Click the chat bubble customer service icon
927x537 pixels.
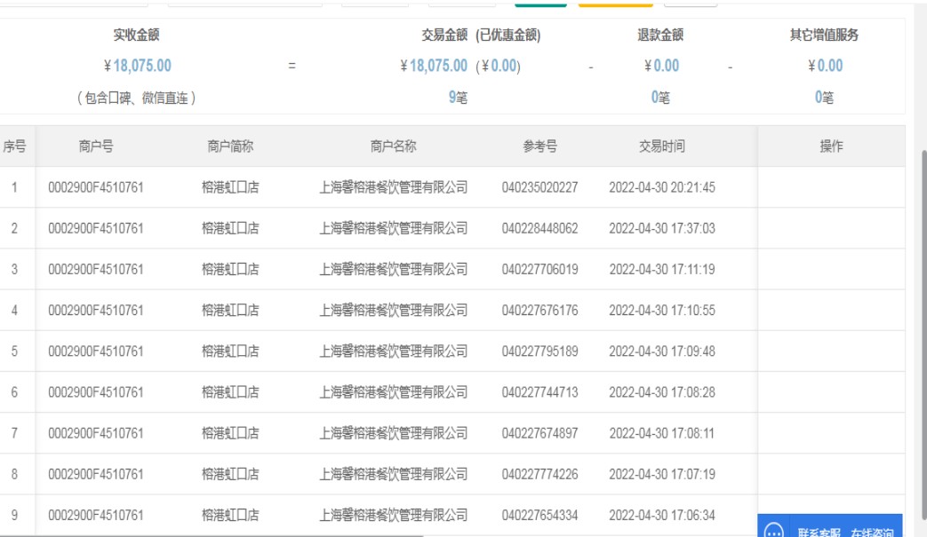[x=774, y=532]
